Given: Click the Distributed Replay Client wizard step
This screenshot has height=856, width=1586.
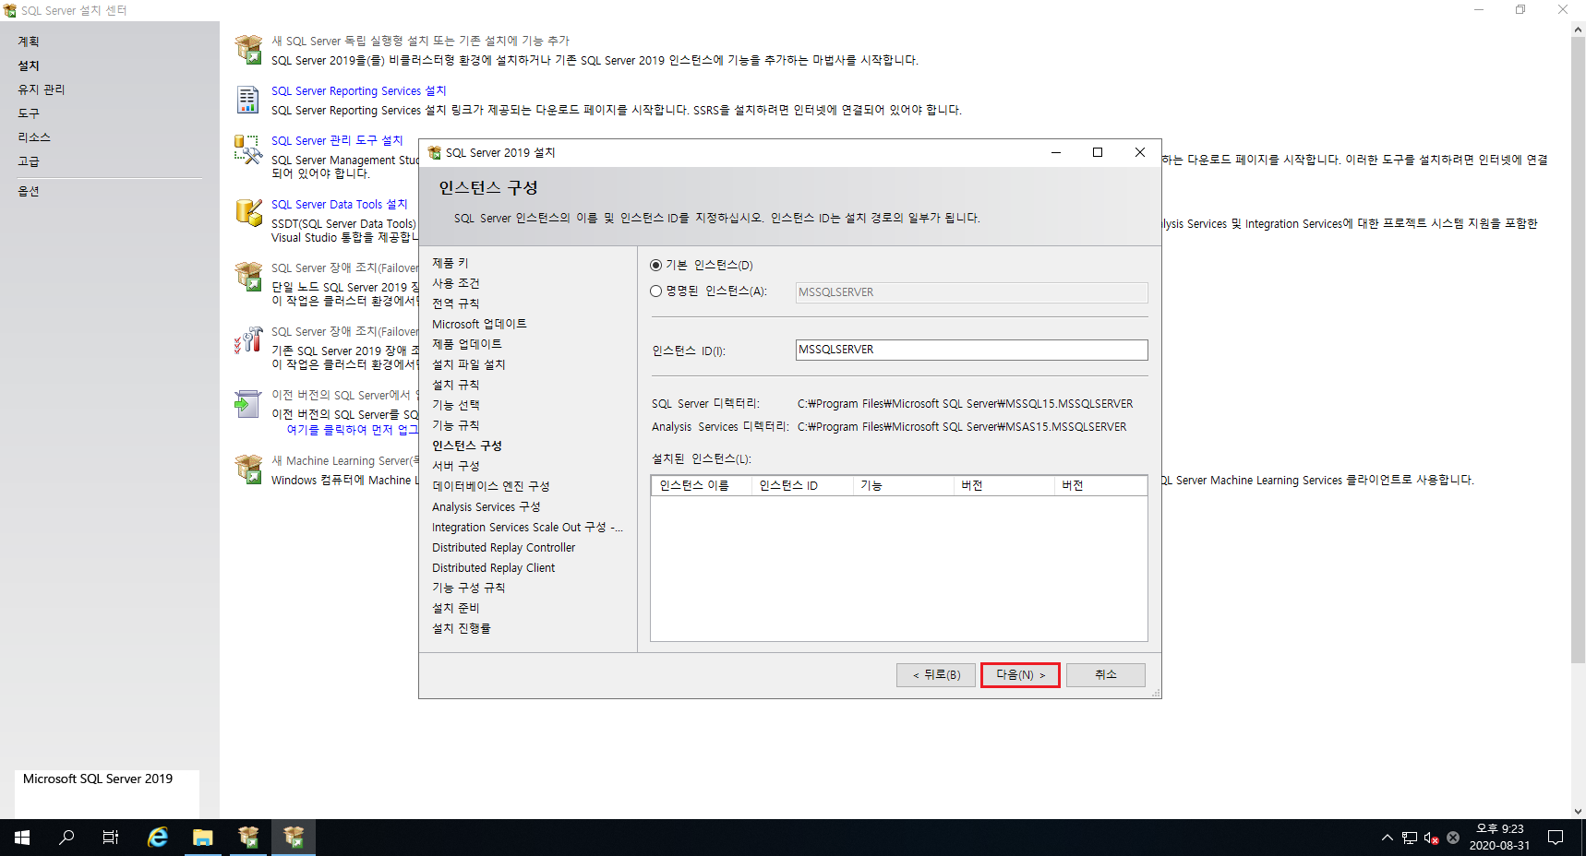Looking at the screenshot, I should tap(493, 567).
